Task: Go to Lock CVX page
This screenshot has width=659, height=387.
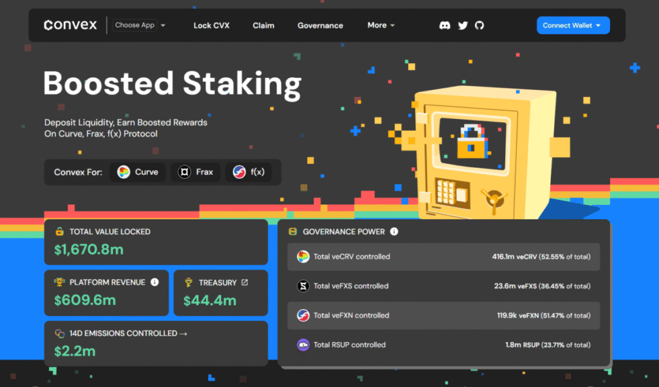Action: (x=211, y=26)
